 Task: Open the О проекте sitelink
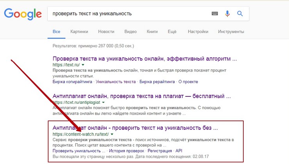point(188,82)
